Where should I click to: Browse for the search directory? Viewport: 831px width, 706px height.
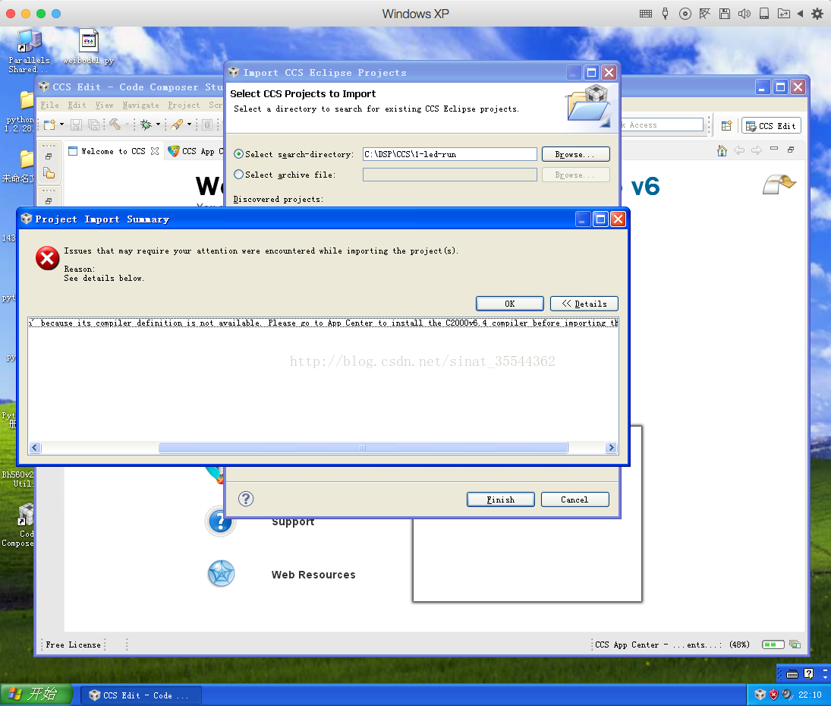[x=575, y=154]
